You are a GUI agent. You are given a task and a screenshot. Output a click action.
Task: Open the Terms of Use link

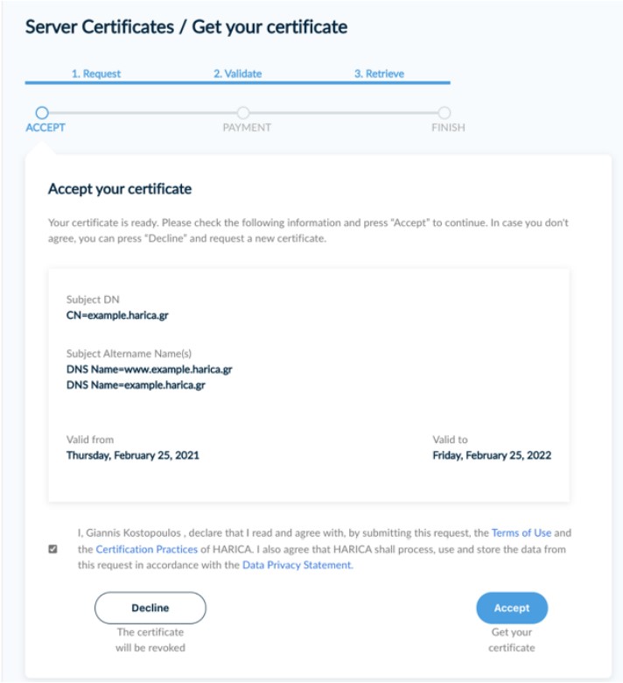pos(521,532)
